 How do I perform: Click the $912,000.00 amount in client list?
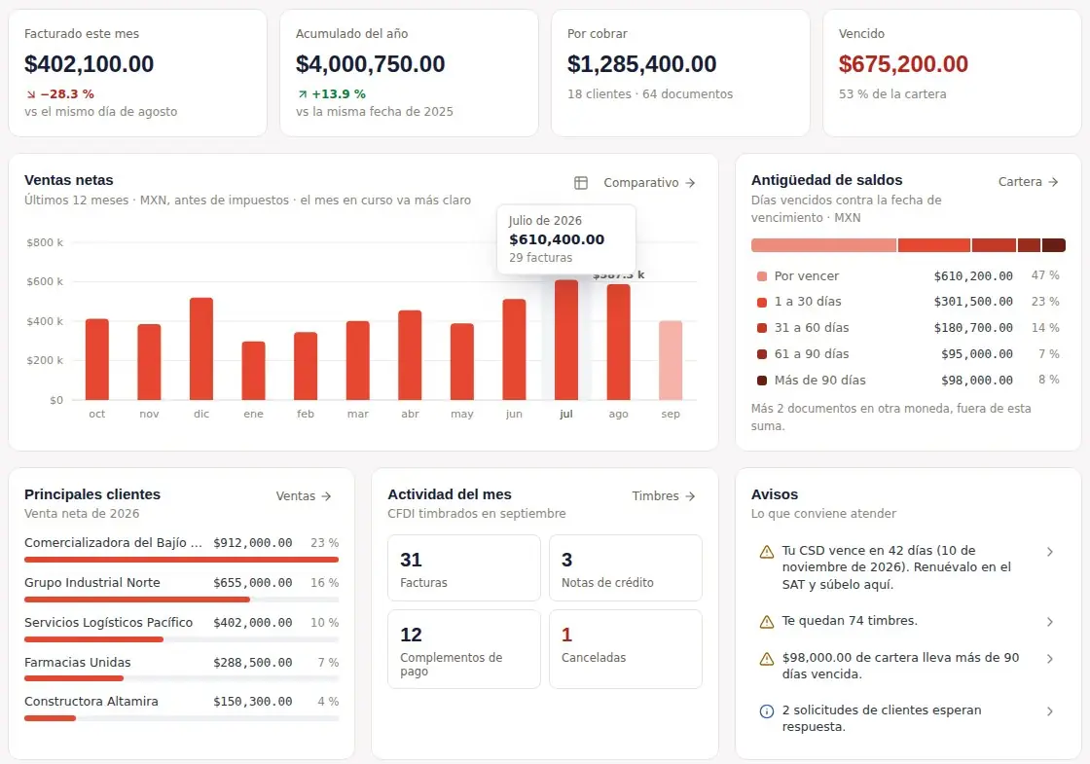pos(252,543)
